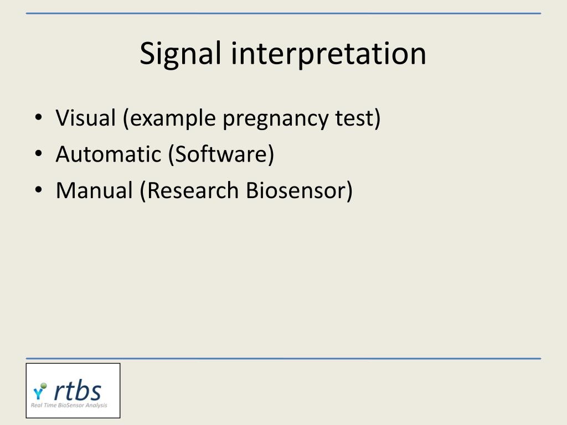Viewport: 567px width, 425px height.
Task: Click the word Visual in first bullet
Action: coord(86,117)
